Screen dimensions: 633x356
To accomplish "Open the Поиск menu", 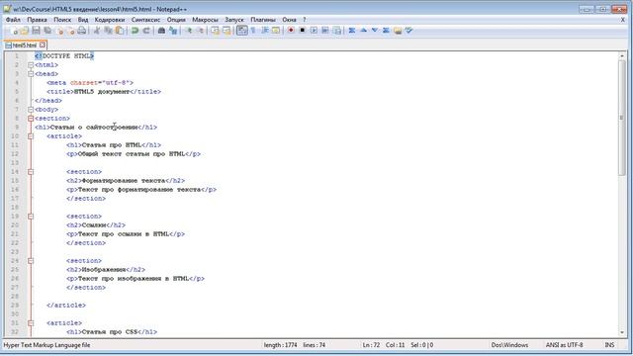I will coord(62,20).
